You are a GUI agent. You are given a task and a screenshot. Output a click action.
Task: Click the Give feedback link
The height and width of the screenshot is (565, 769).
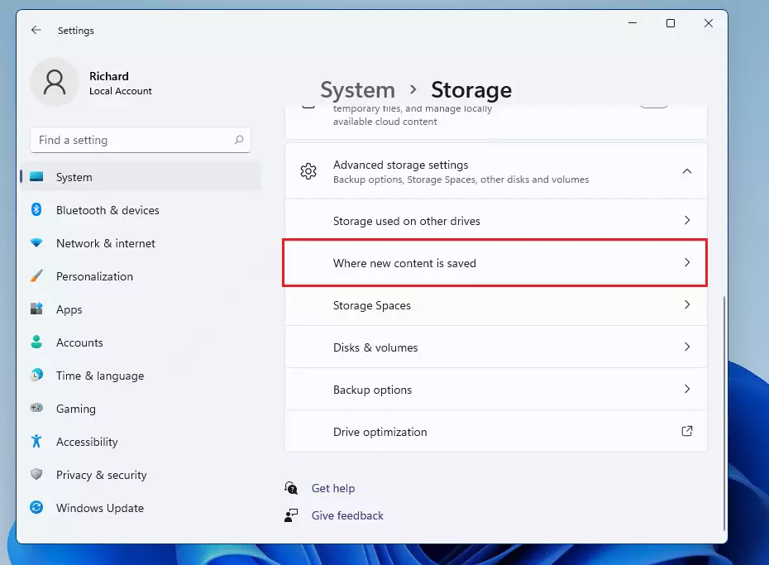(347, 515)
